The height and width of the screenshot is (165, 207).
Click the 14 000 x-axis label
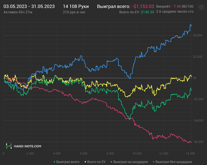coord(190,153)
